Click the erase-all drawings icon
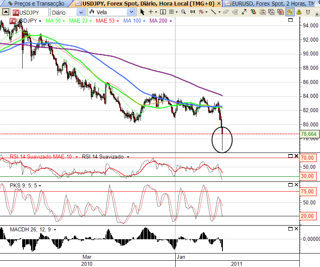Image resolution: width=320 pixels, height=267 pixels. pos(235,12)
